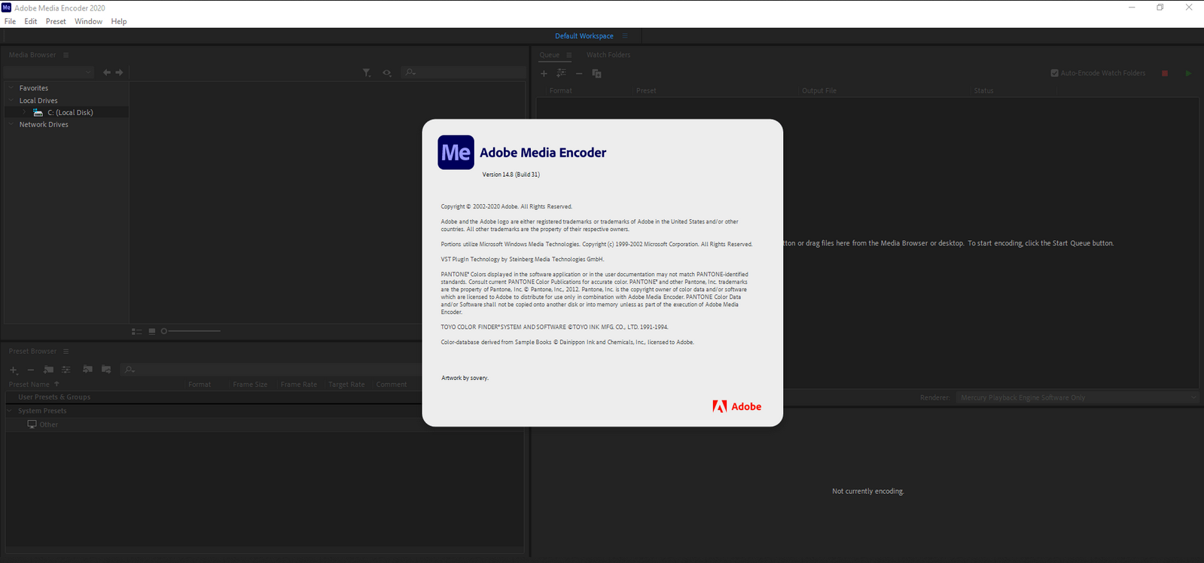Click the Target Rate column header
Screen dimensions: 1204x563
point(346,384)
